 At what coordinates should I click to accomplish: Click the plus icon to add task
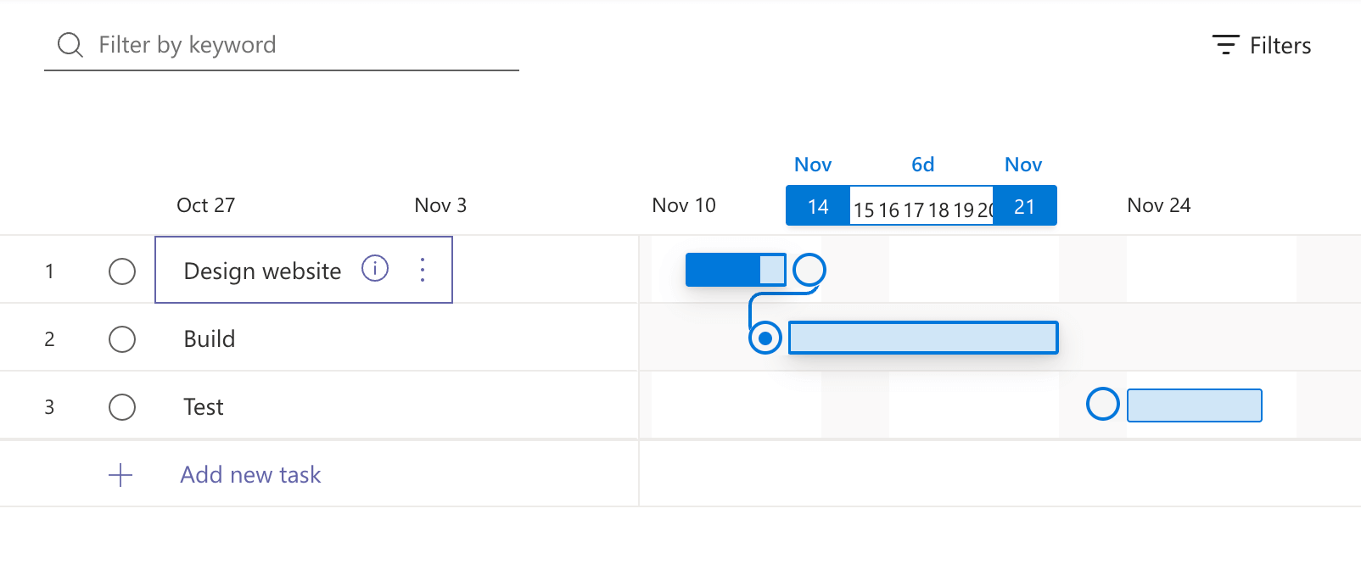tap(120, 475)
